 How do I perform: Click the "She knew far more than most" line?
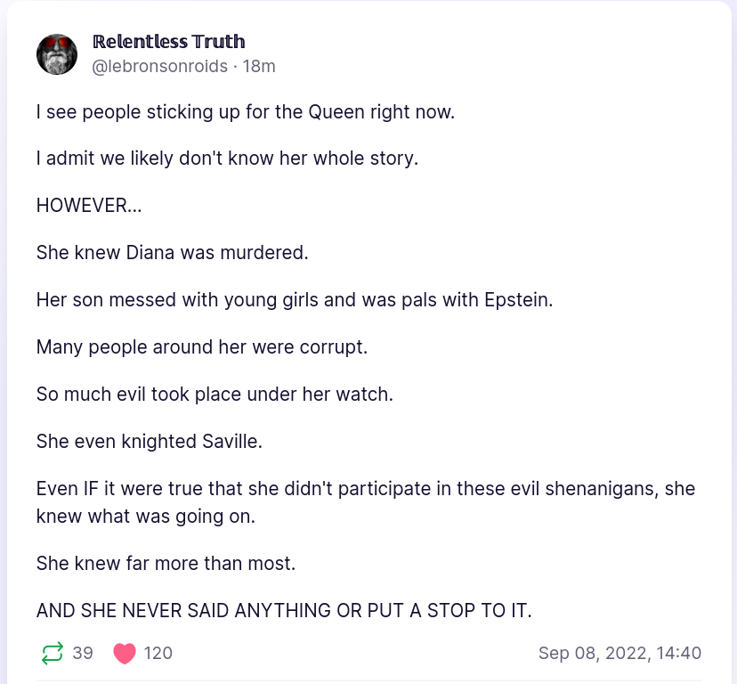point(166,563)
